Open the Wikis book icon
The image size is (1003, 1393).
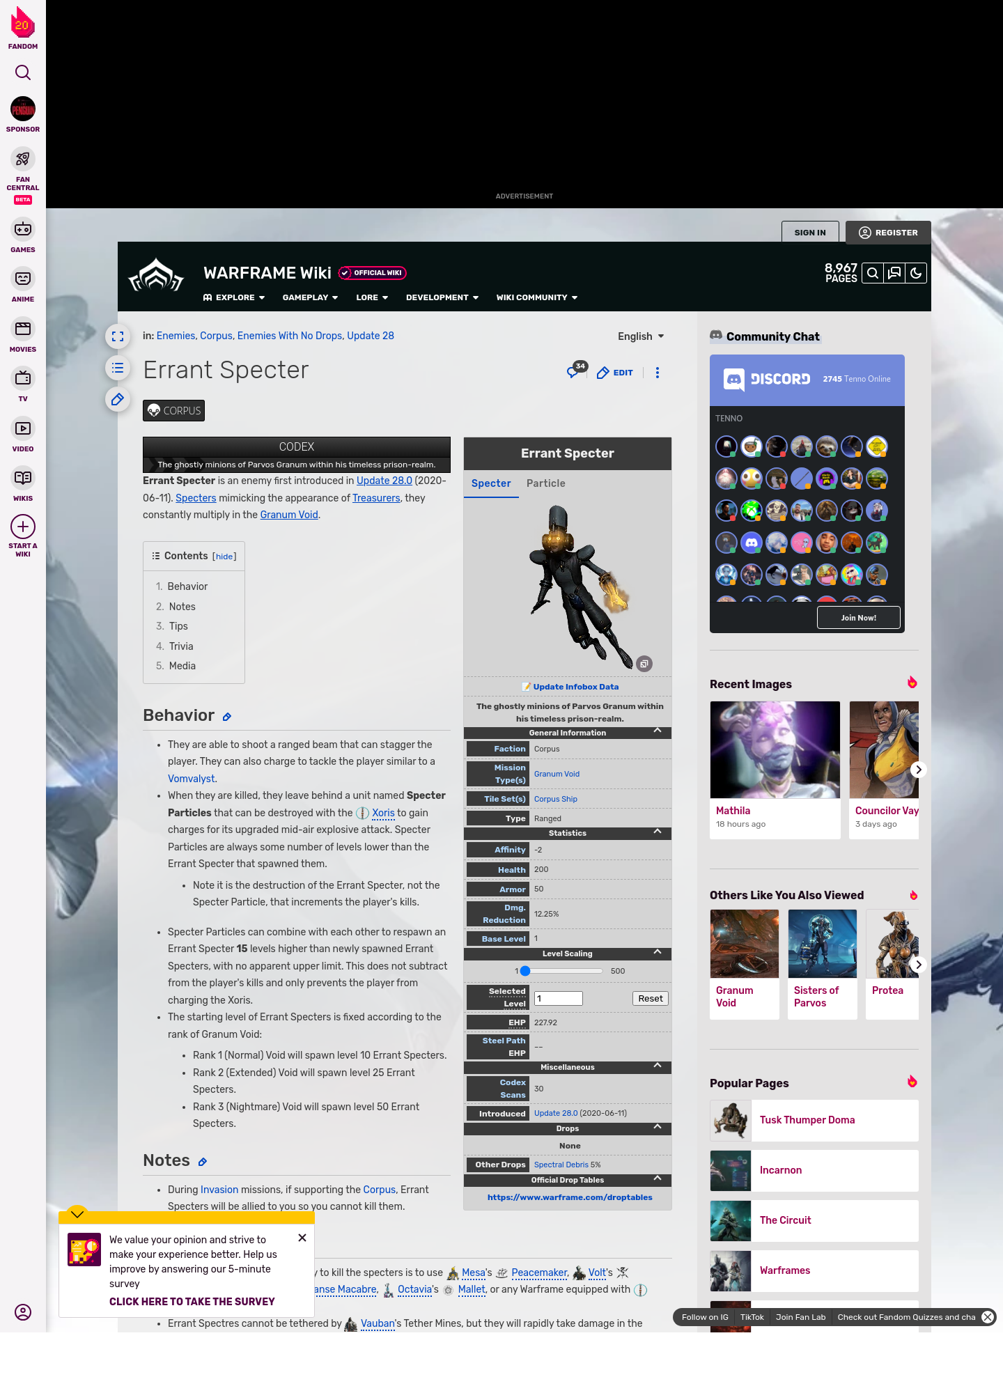tap(23, 478)
